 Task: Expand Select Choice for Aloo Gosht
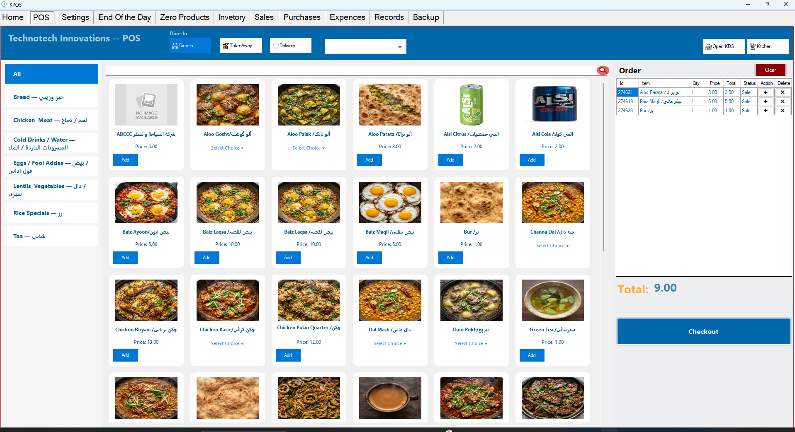(227, 148)
